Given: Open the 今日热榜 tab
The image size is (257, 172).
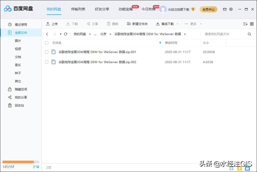Looking at the screenshot, I should [149, 9].
